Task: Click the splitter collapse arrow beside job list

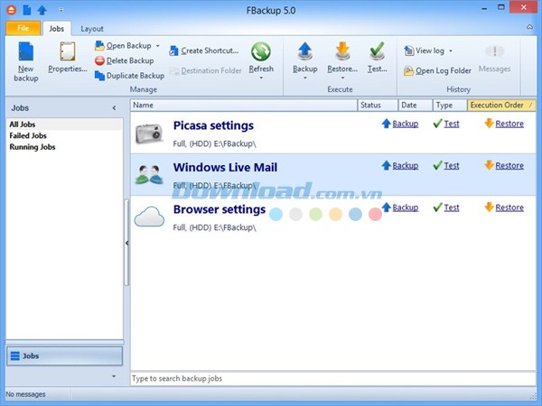Action: coord(126,244)
